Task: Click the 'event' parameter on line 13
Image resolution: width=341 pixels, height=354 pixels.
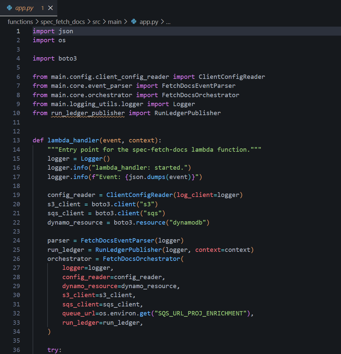Action: (x=112, y=140)
